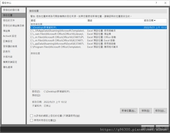Select C:\Program Files\Microsoft Office\Templates\ row
170x133 pixels.
(x=99, y=47)
